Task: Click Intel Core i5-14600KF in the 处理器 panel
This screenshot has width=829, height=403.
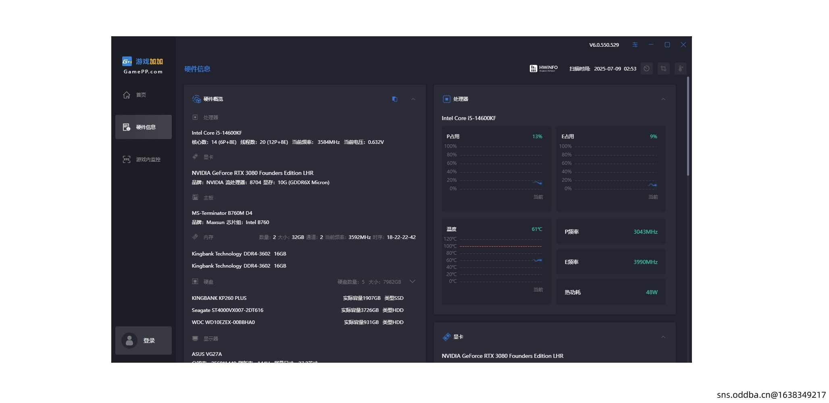Action: click(x=469, y=118)
